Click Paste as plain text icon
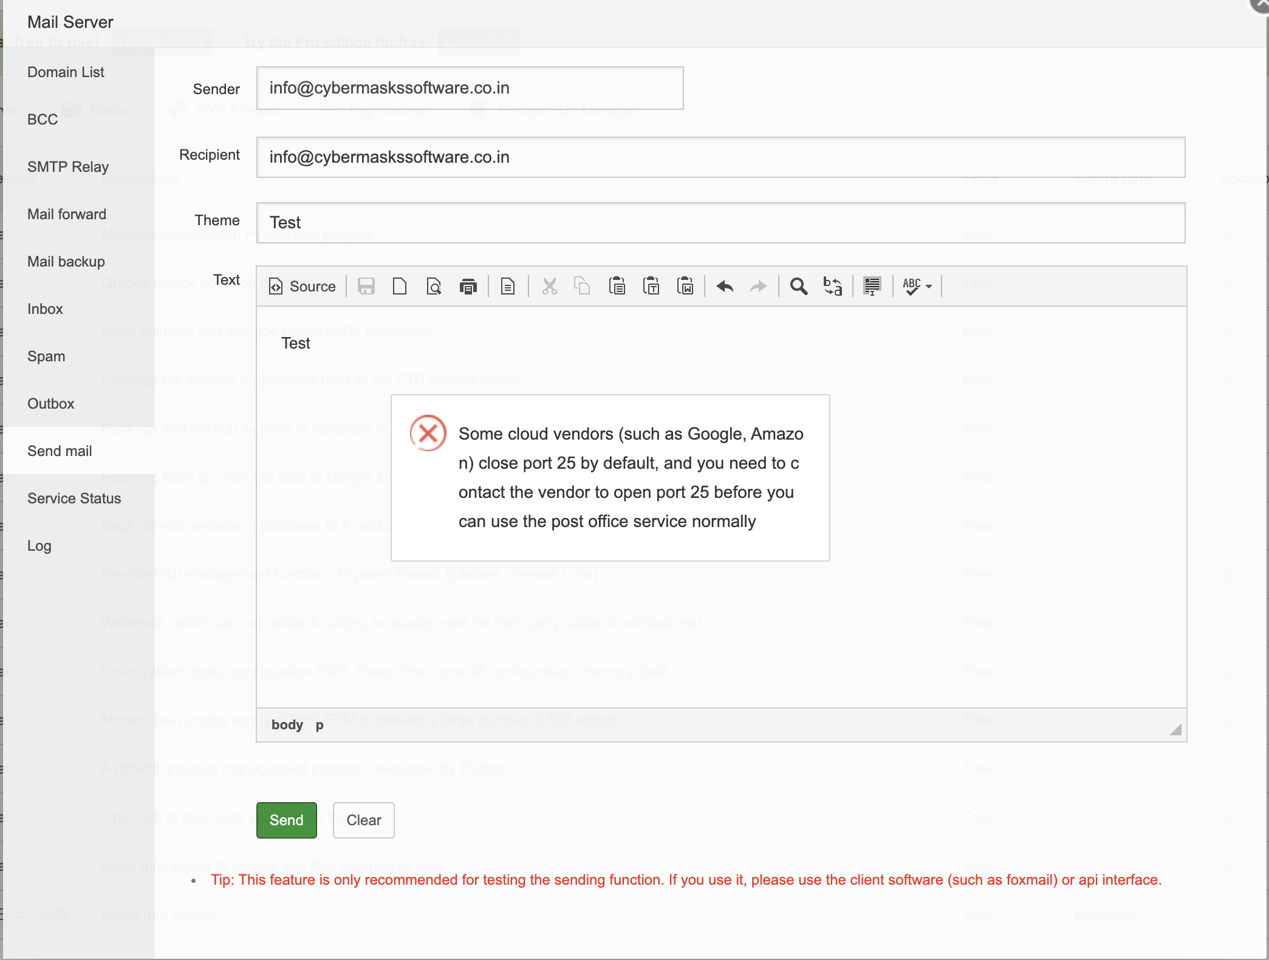 [651, 286]
